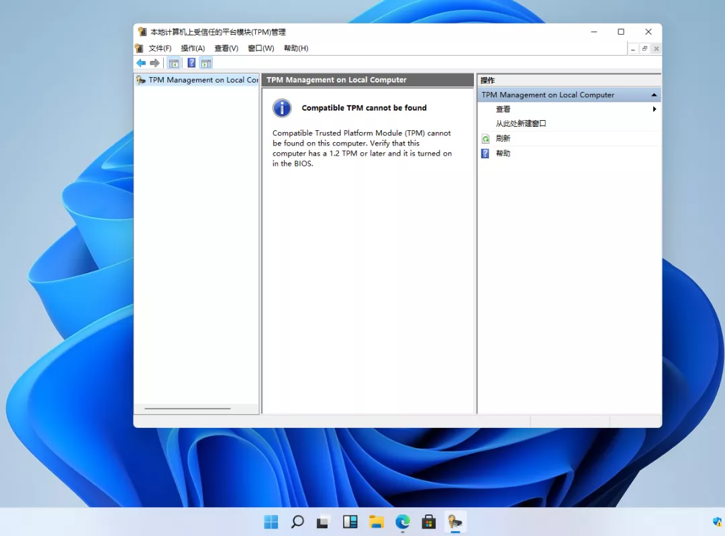This screenshot has width=725, height=536.
Task: Click the 刷新 refresh icon in the Actions pane
Action: [x=485, y=138]
